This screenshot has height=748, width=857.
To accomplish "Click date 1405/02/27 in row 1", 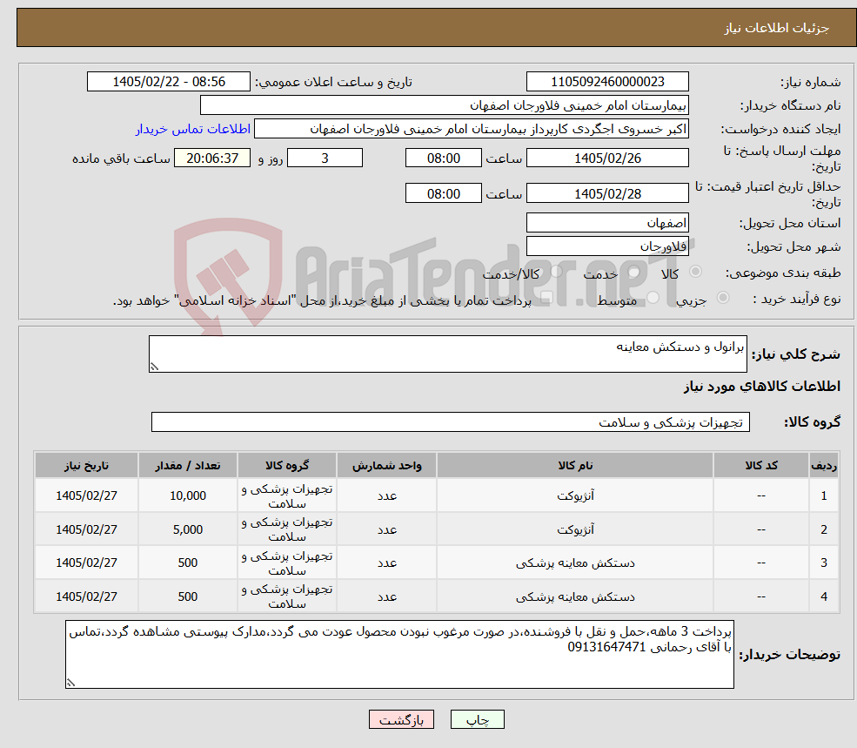I will tap(86, 495).
